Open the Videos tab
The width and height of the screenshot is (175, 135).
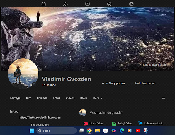[70, 98]
